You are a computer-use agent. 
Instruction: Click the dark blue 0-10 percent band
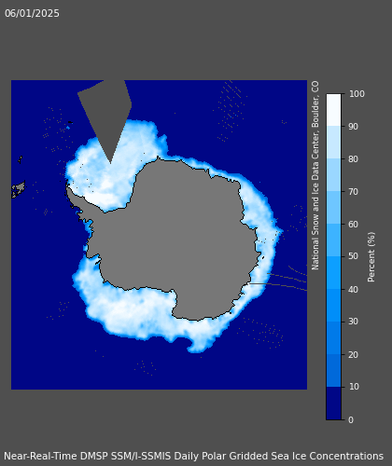click(333, 403)
